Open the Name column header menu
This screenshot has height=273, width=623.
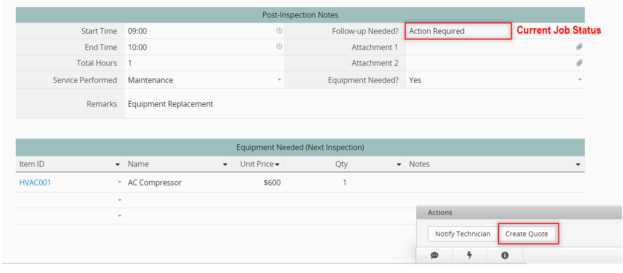point(225,164)
